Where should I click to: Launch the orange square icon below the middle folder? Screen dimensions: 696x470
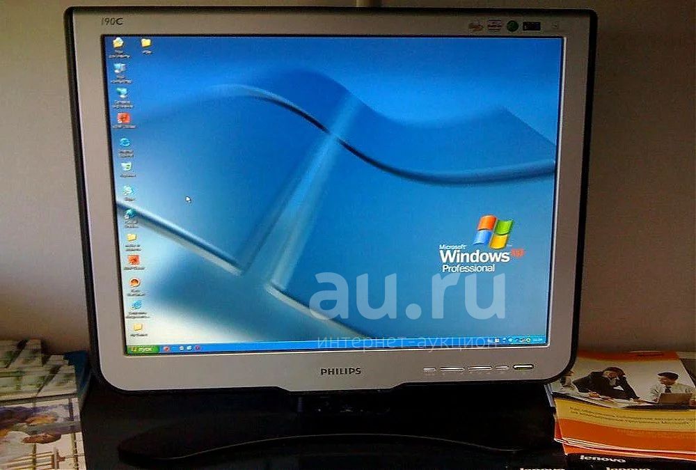[x=134, y=260]
